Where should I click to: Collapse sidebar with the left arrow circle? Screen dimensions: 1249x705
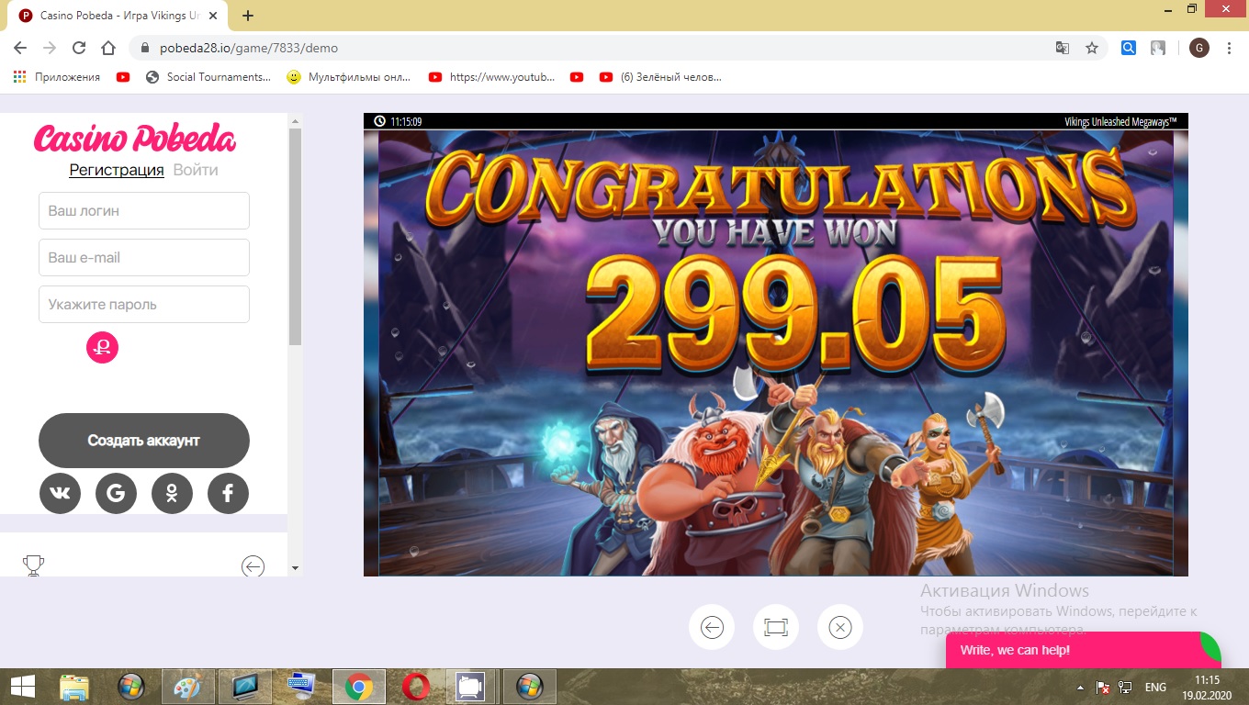[x=253, y=566]
